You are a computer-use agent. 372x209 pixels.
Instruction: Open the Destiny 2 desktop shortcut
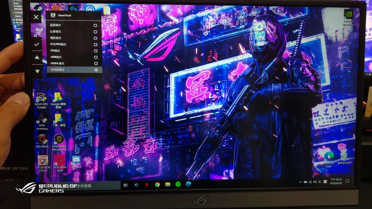point(39,31)
